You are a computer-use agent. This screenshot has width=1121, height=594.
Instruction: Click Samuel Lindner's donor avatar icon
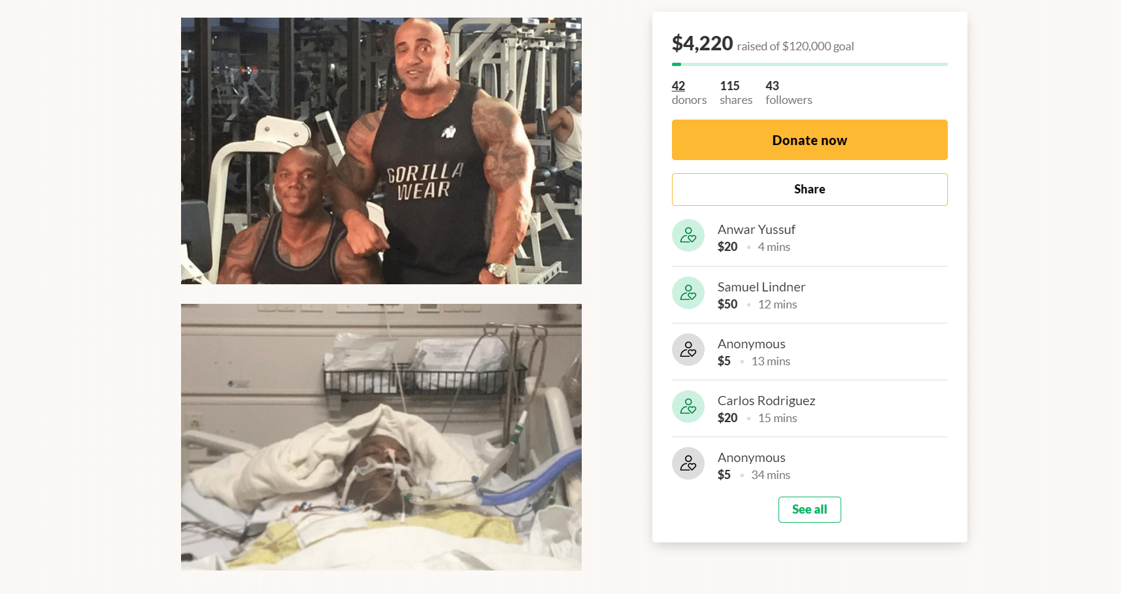(688, 293)
